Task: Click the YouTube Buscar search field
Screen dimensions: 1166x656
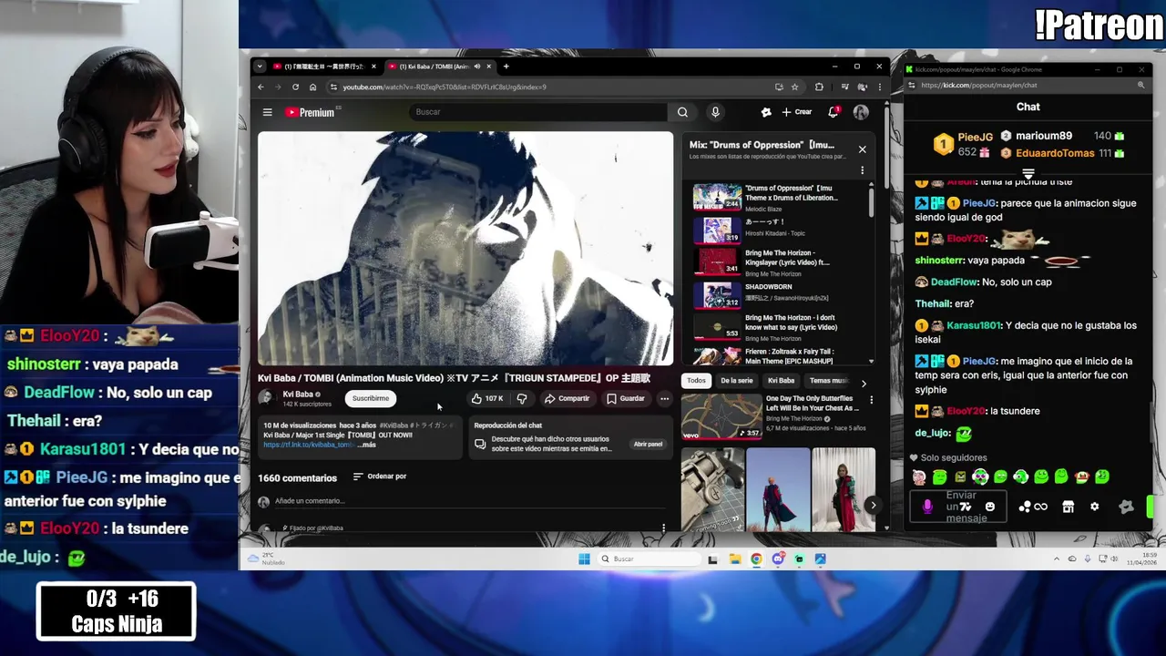Action: click(537, 112)
